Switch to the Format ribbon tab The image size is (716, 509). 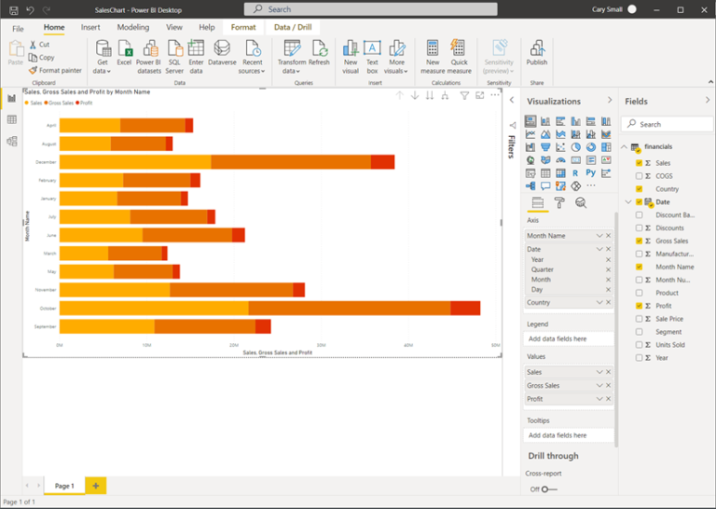243,27
